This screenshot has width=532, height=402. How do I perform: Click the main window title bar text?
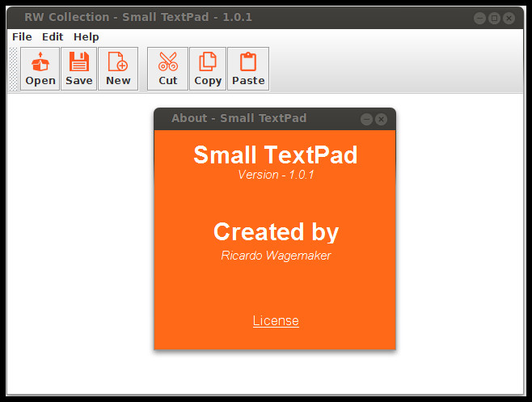(x=138, y=17)
